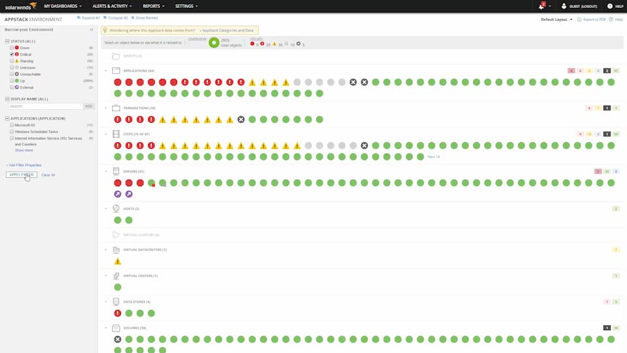
Task: Click the guest user avatar icon
Action: (x=564, y=6)
